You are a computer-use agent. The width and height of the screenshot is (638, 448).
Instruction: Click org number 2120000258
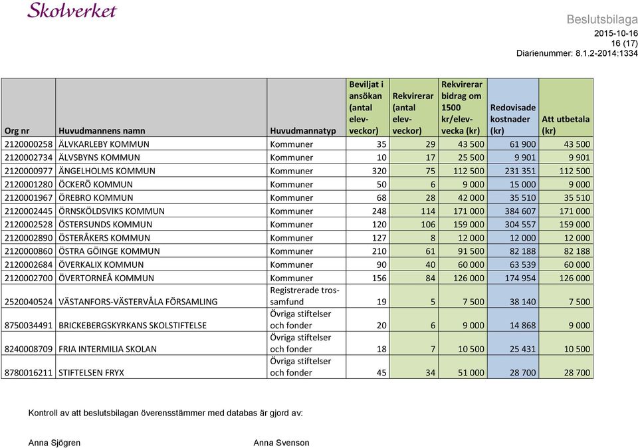click(29, 144)
